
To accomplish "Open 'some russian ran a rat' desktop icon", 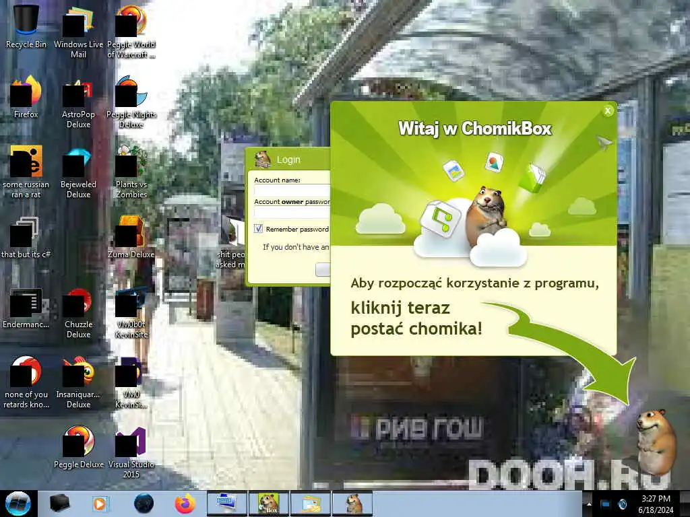I will (26, 172).
